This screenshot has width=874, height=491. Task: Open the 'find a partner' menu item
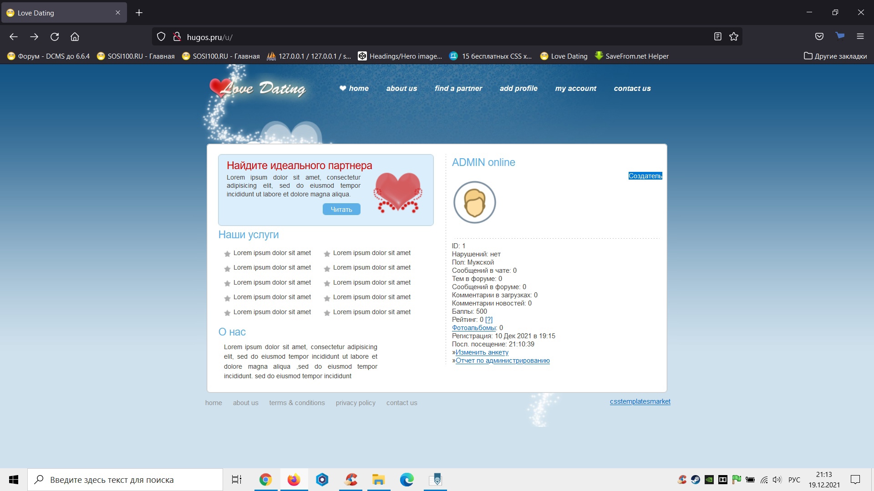click(458, 89)
